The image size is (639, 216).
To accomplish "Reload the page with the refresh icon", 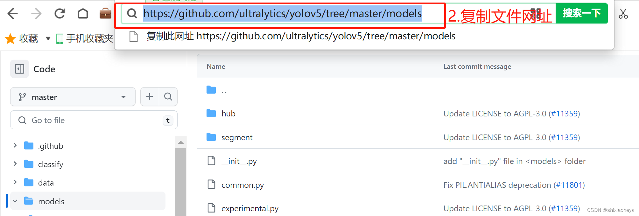I will click(60, 14).
